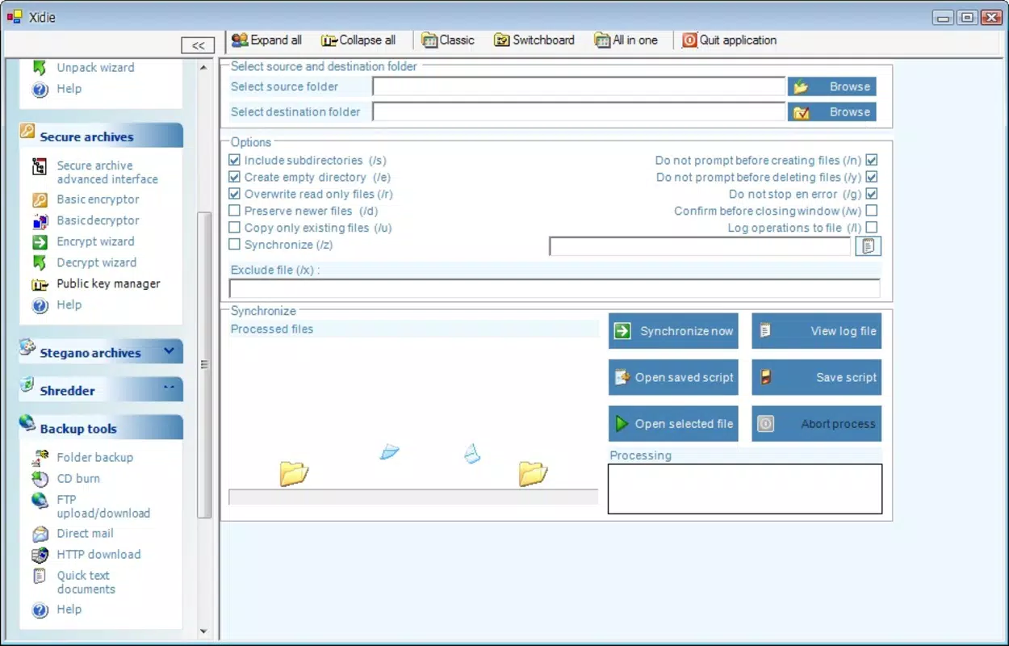Click the log file path field

click(x=700, y=246)
